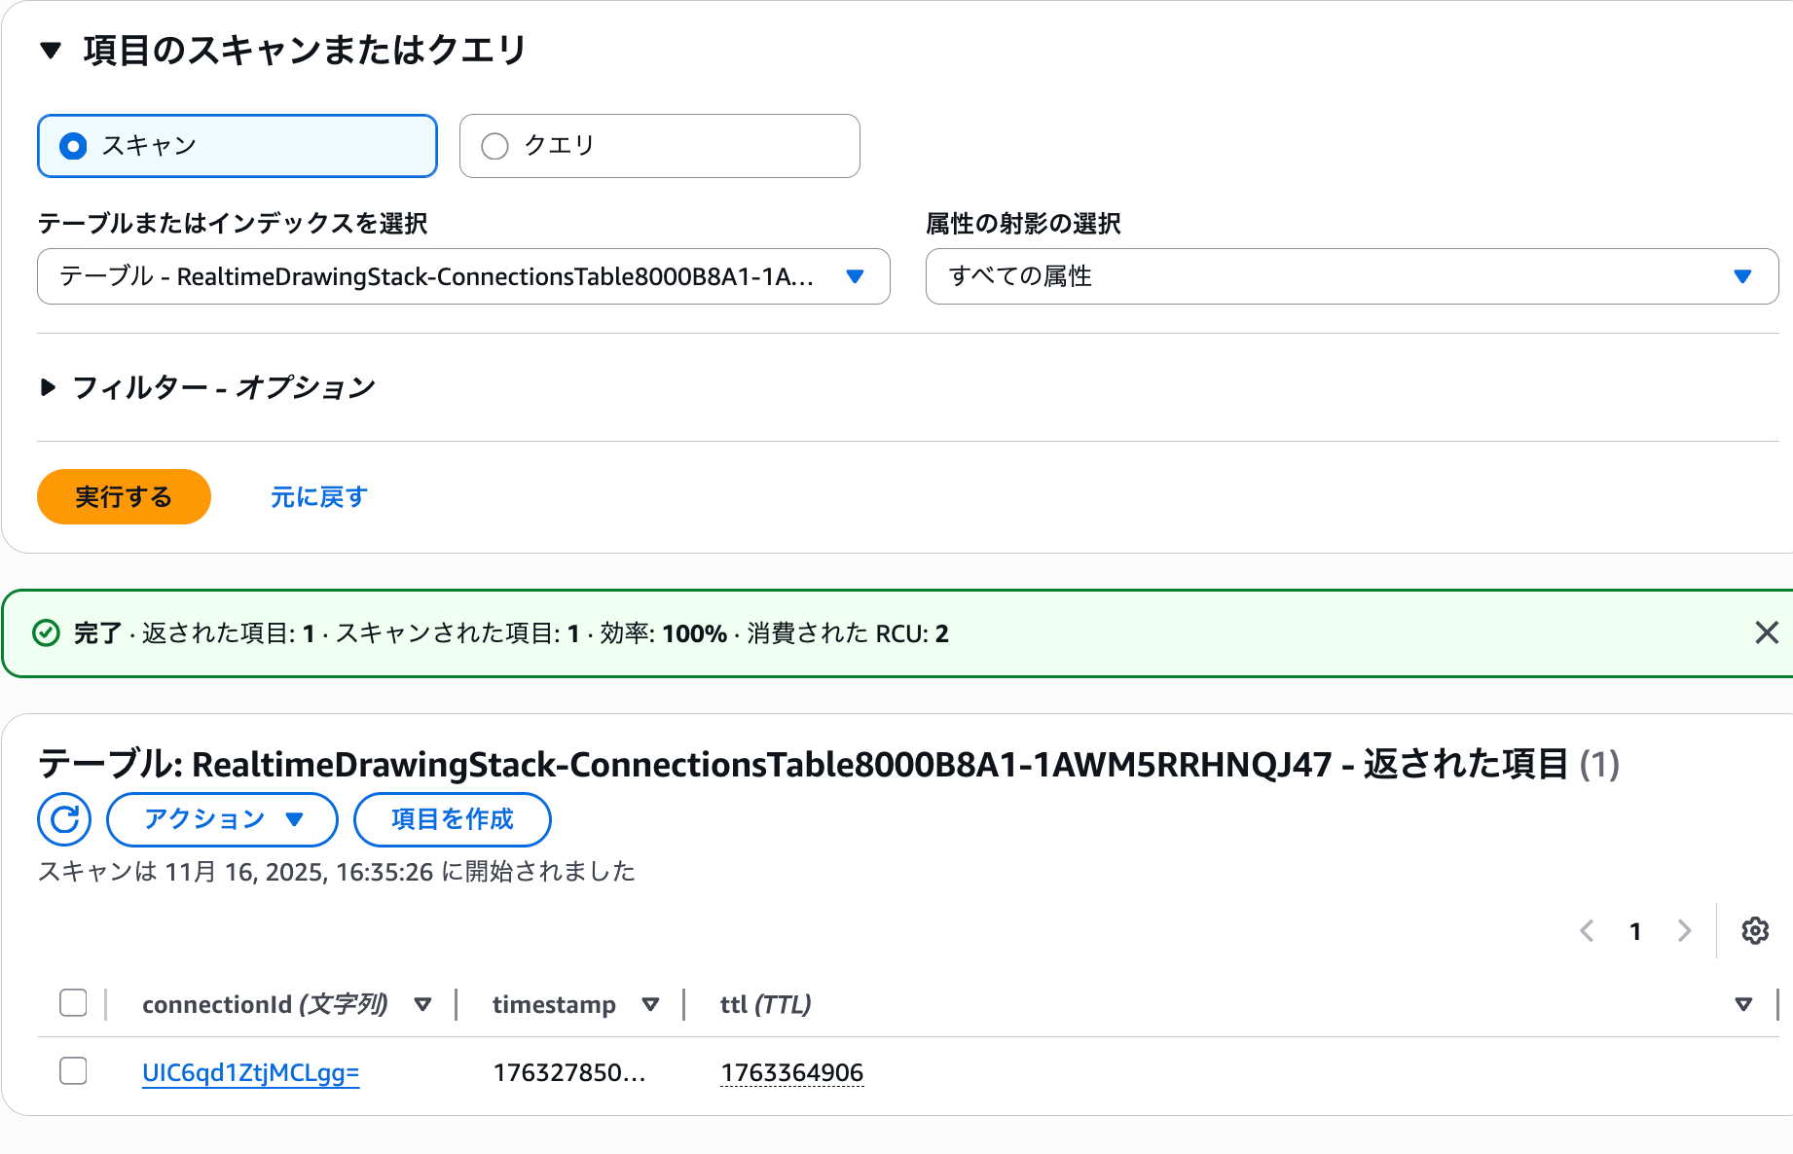Open the connectionId column filter
The width and height of the screenshot is (1793, 1154).
pyautogui.click(x=422, y=1004)
